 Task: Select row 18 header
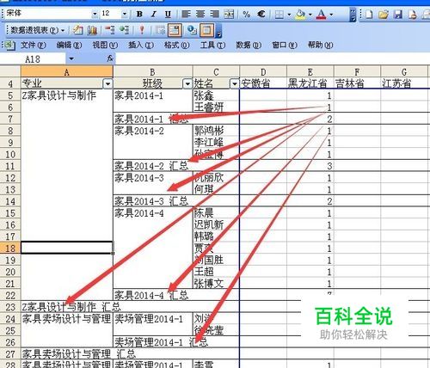tap(10, 248)
